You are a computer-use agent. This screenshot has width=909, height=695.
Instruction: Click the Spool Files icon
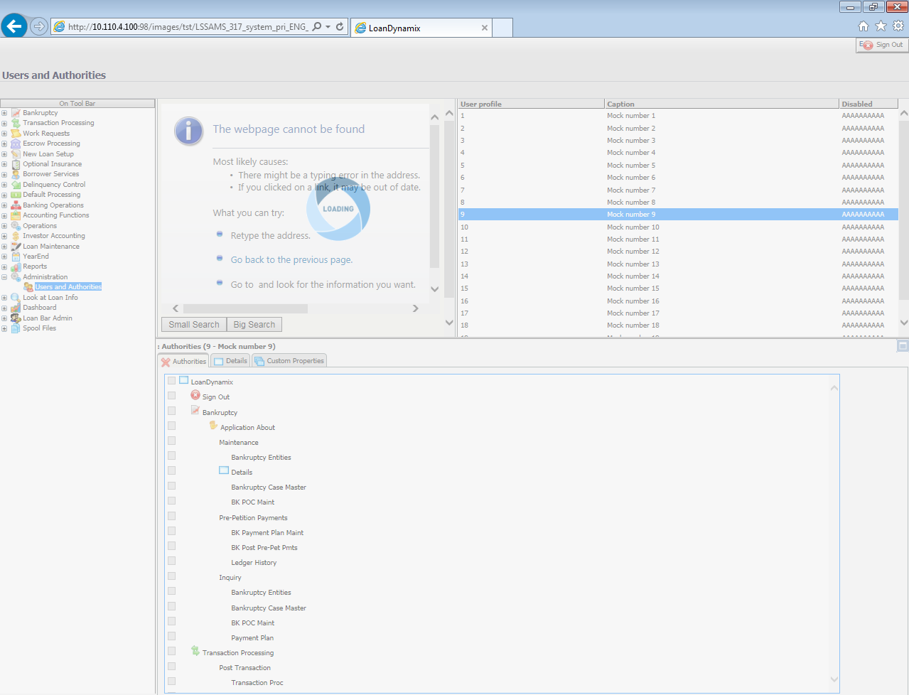16,328
